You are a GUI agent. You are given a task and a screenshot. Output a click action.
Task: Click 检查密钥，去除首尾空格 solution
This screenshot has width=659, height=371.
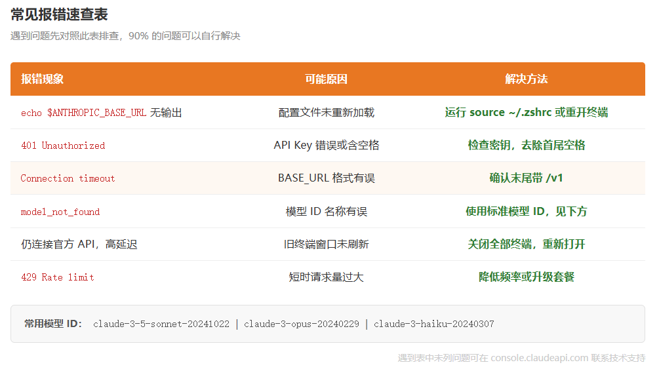pyautogui.click(x=526, y=146)
